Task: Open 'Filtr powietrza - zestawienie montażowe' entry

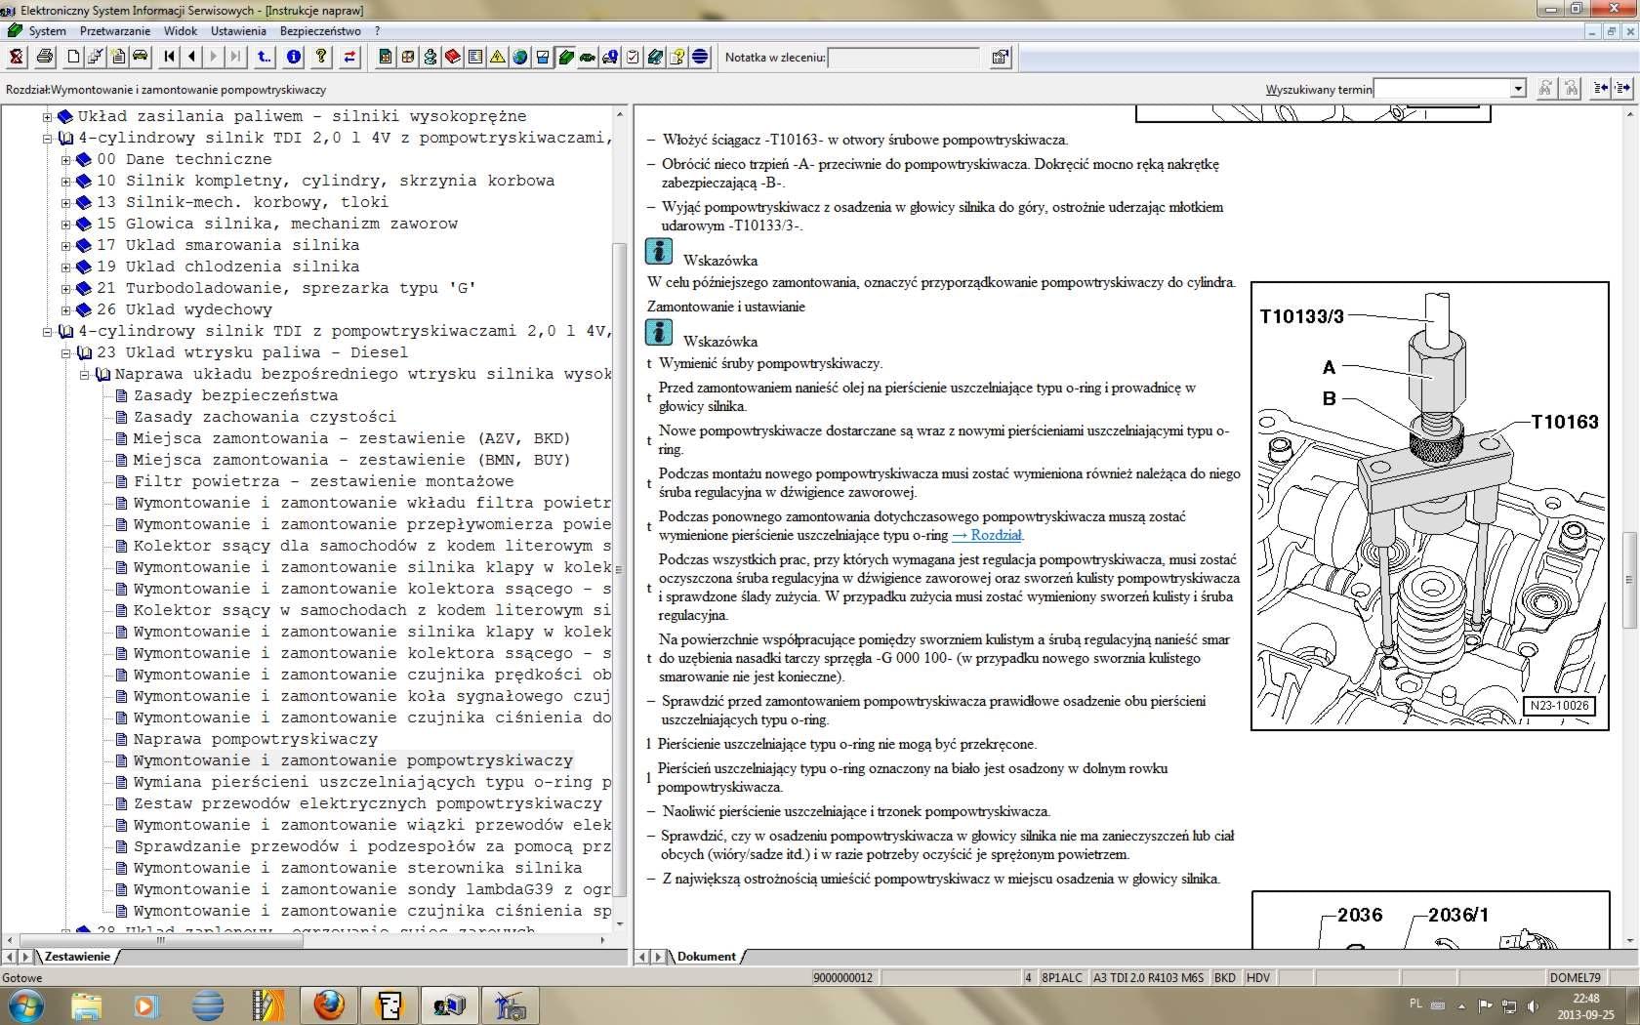Action: pyautogui.click(x=323, y=481)
